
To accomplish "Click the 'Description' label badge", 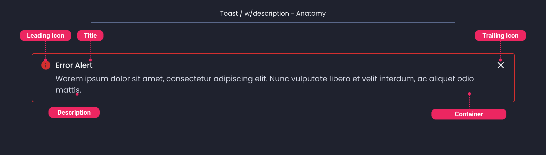I will coord(74,112).
